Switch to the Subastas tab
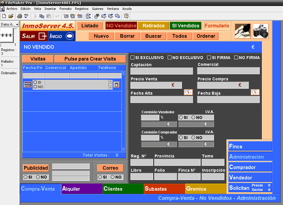This screenshot has width=283, height=205. tap(165, 189)
